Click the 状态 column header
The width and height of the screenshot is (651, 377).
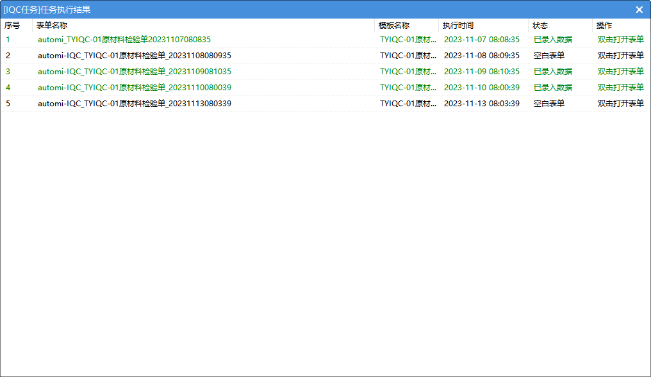[540, 26]
